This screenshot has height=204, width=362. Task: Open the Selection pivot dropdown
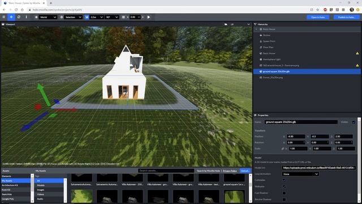pos(73,17)
